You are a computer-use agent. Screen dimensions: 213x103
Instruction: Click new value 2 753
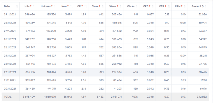[x=69, y=56]
